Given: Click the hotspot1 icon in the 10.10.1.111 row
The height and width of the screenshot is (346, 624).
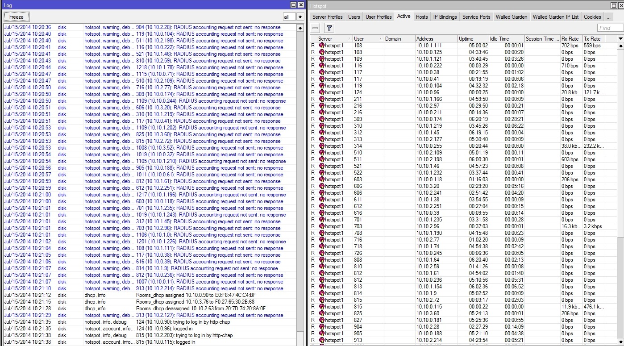Looking at the screenshot, I should [322, 46].
